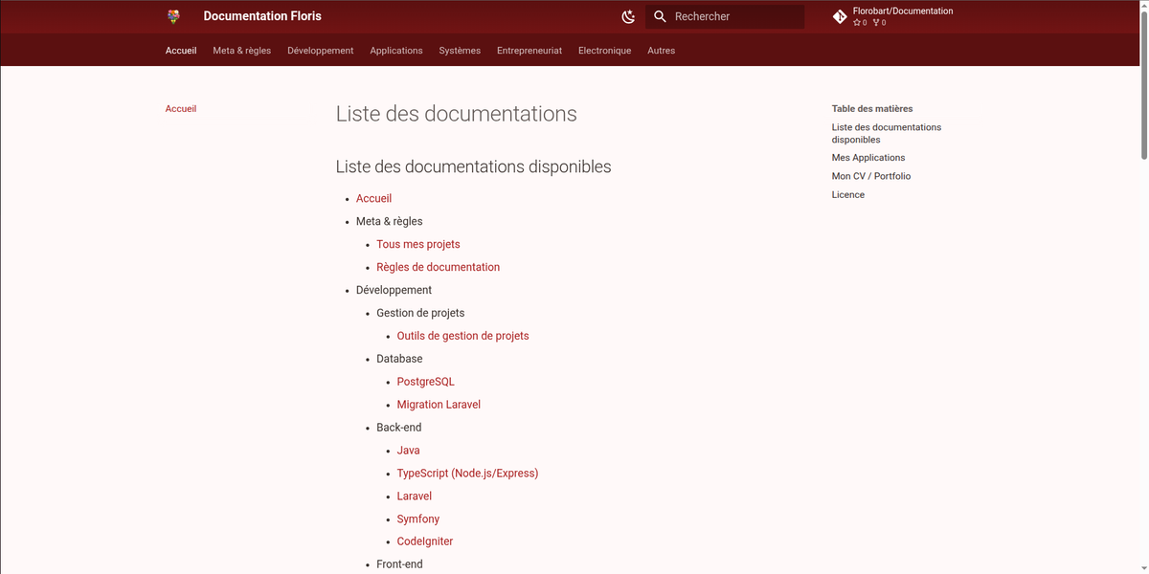Open the Autres tab
1149x574 pixels.
click(661, 51)
